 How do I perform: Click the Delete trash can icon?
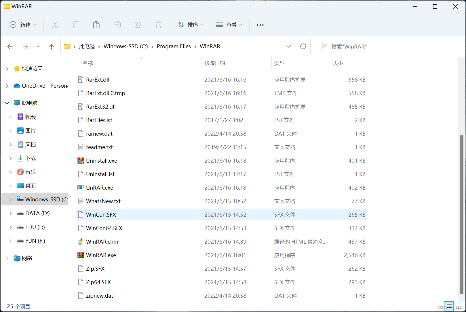point(159,25)
